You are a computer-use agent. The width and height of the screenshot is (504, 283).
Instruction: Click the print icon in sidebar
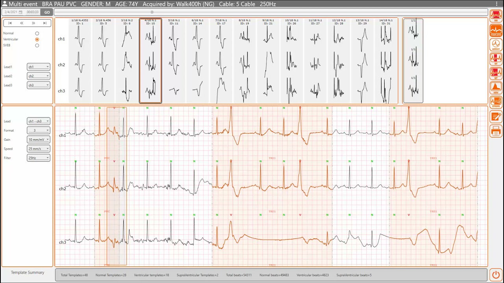pyautogui.click(x=496, y=131)
